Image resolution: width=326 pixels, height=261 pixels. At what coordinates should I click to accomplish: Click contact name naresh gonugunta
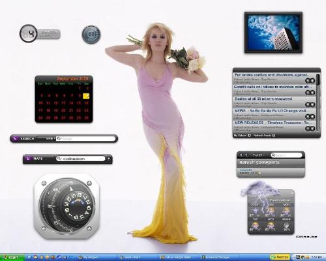tap(259, 162)
